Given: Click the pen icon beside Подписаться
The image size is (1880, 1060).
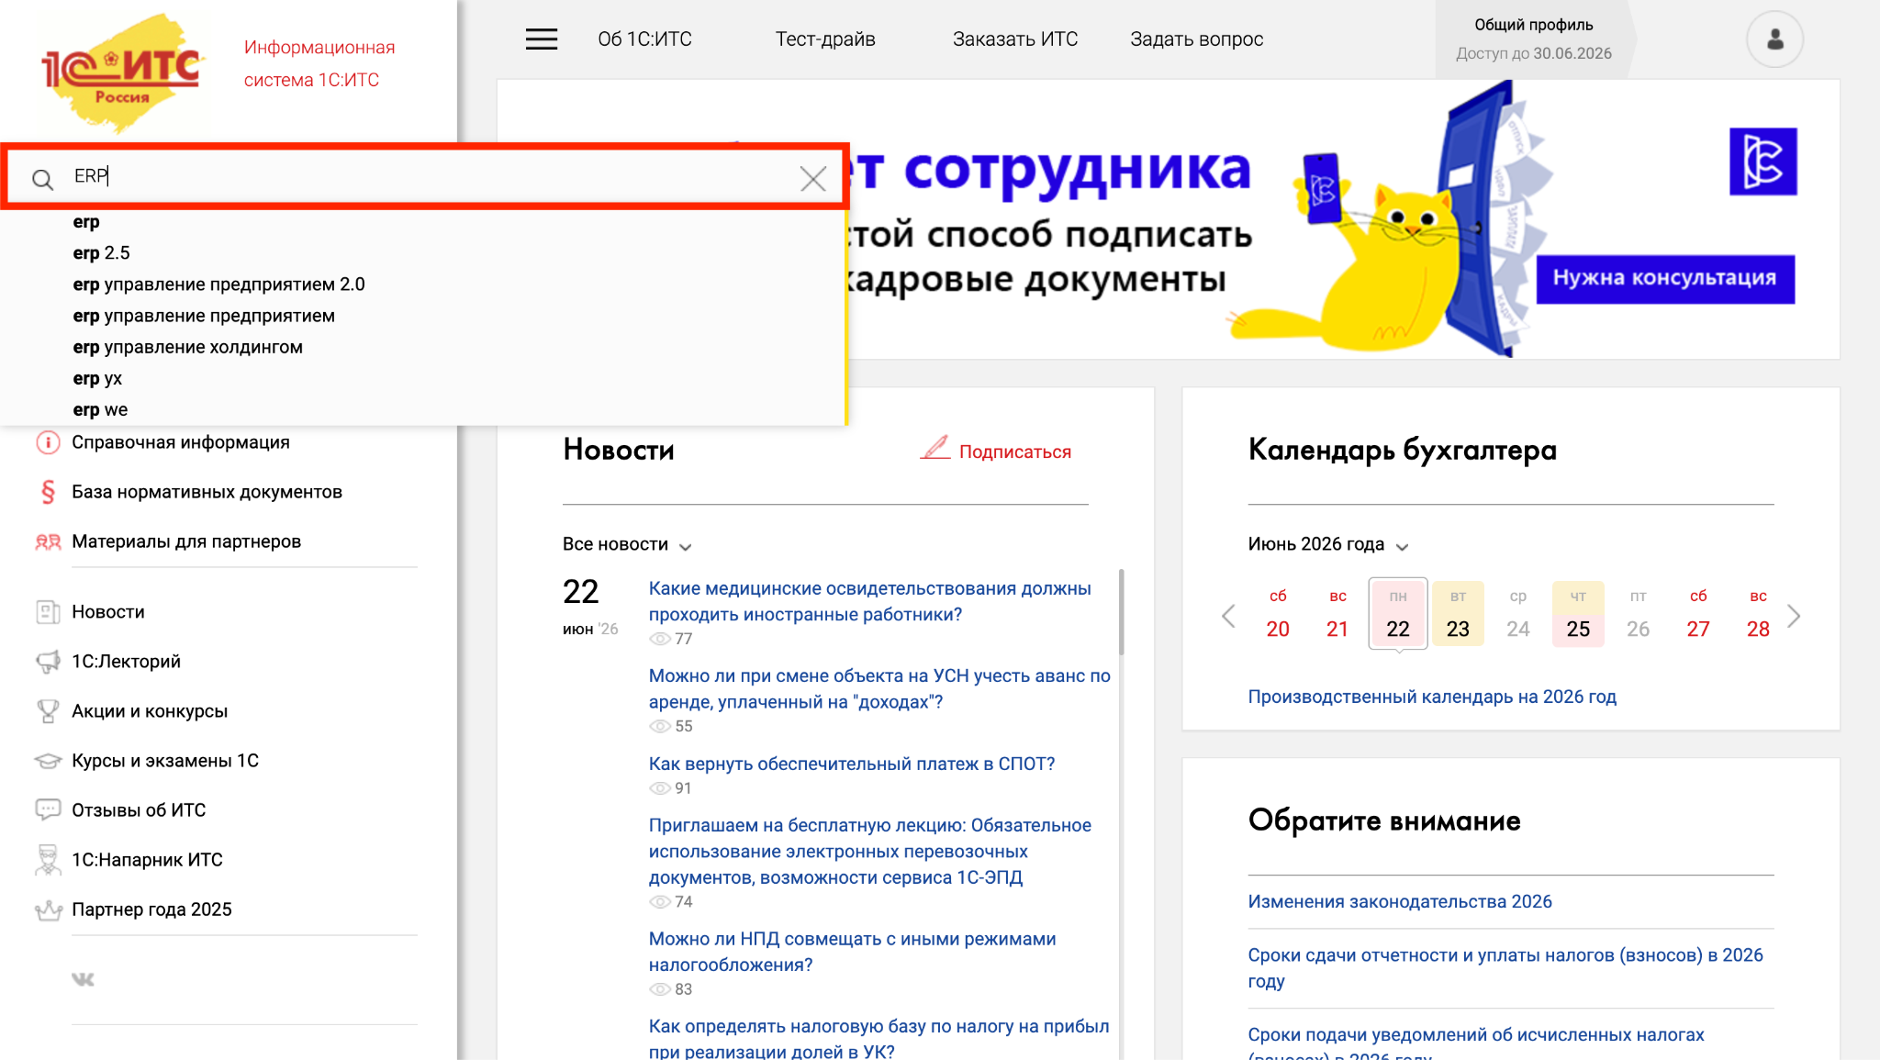Looking at the screenshot, I should click(935, 448).
